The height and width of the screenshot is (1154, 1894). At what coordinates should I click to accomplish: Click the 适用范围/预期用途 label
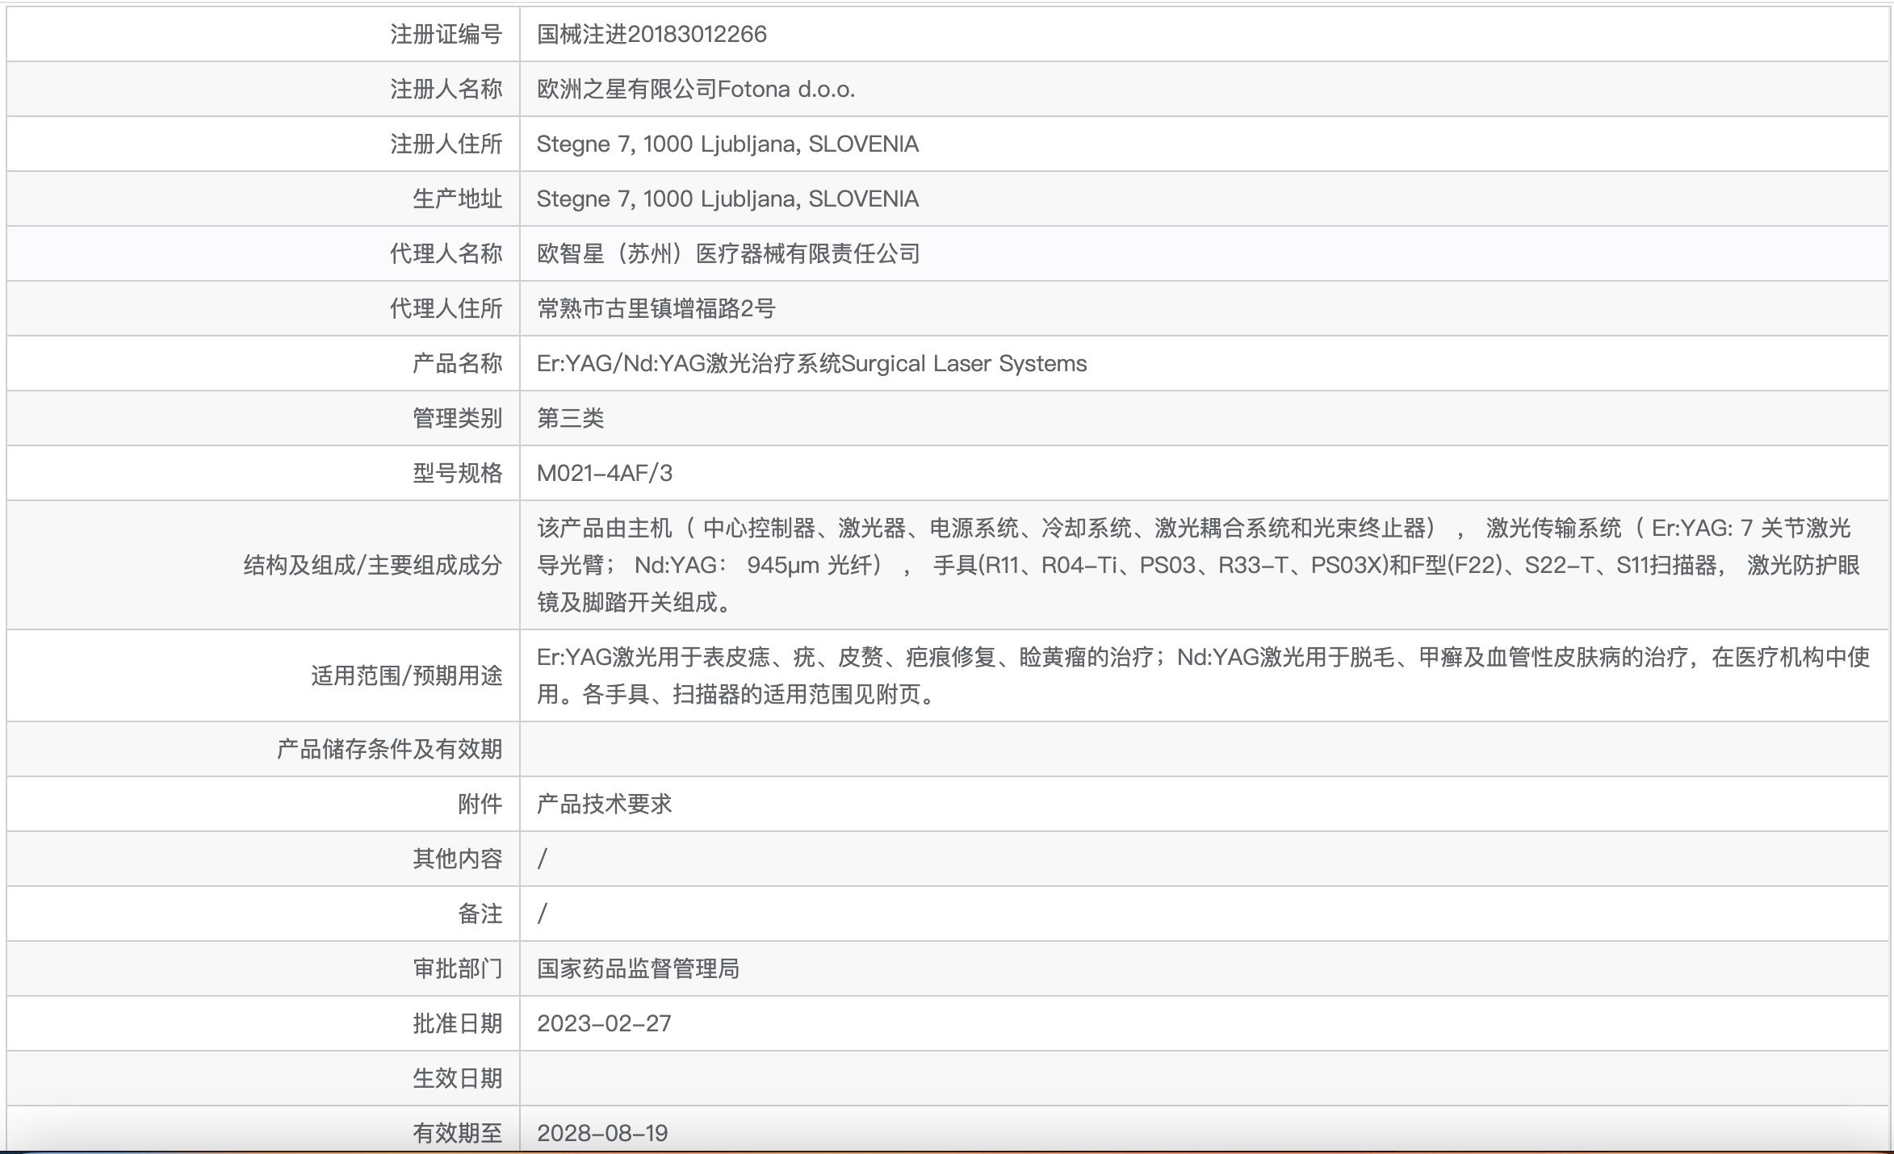click(x=406, y=675)
